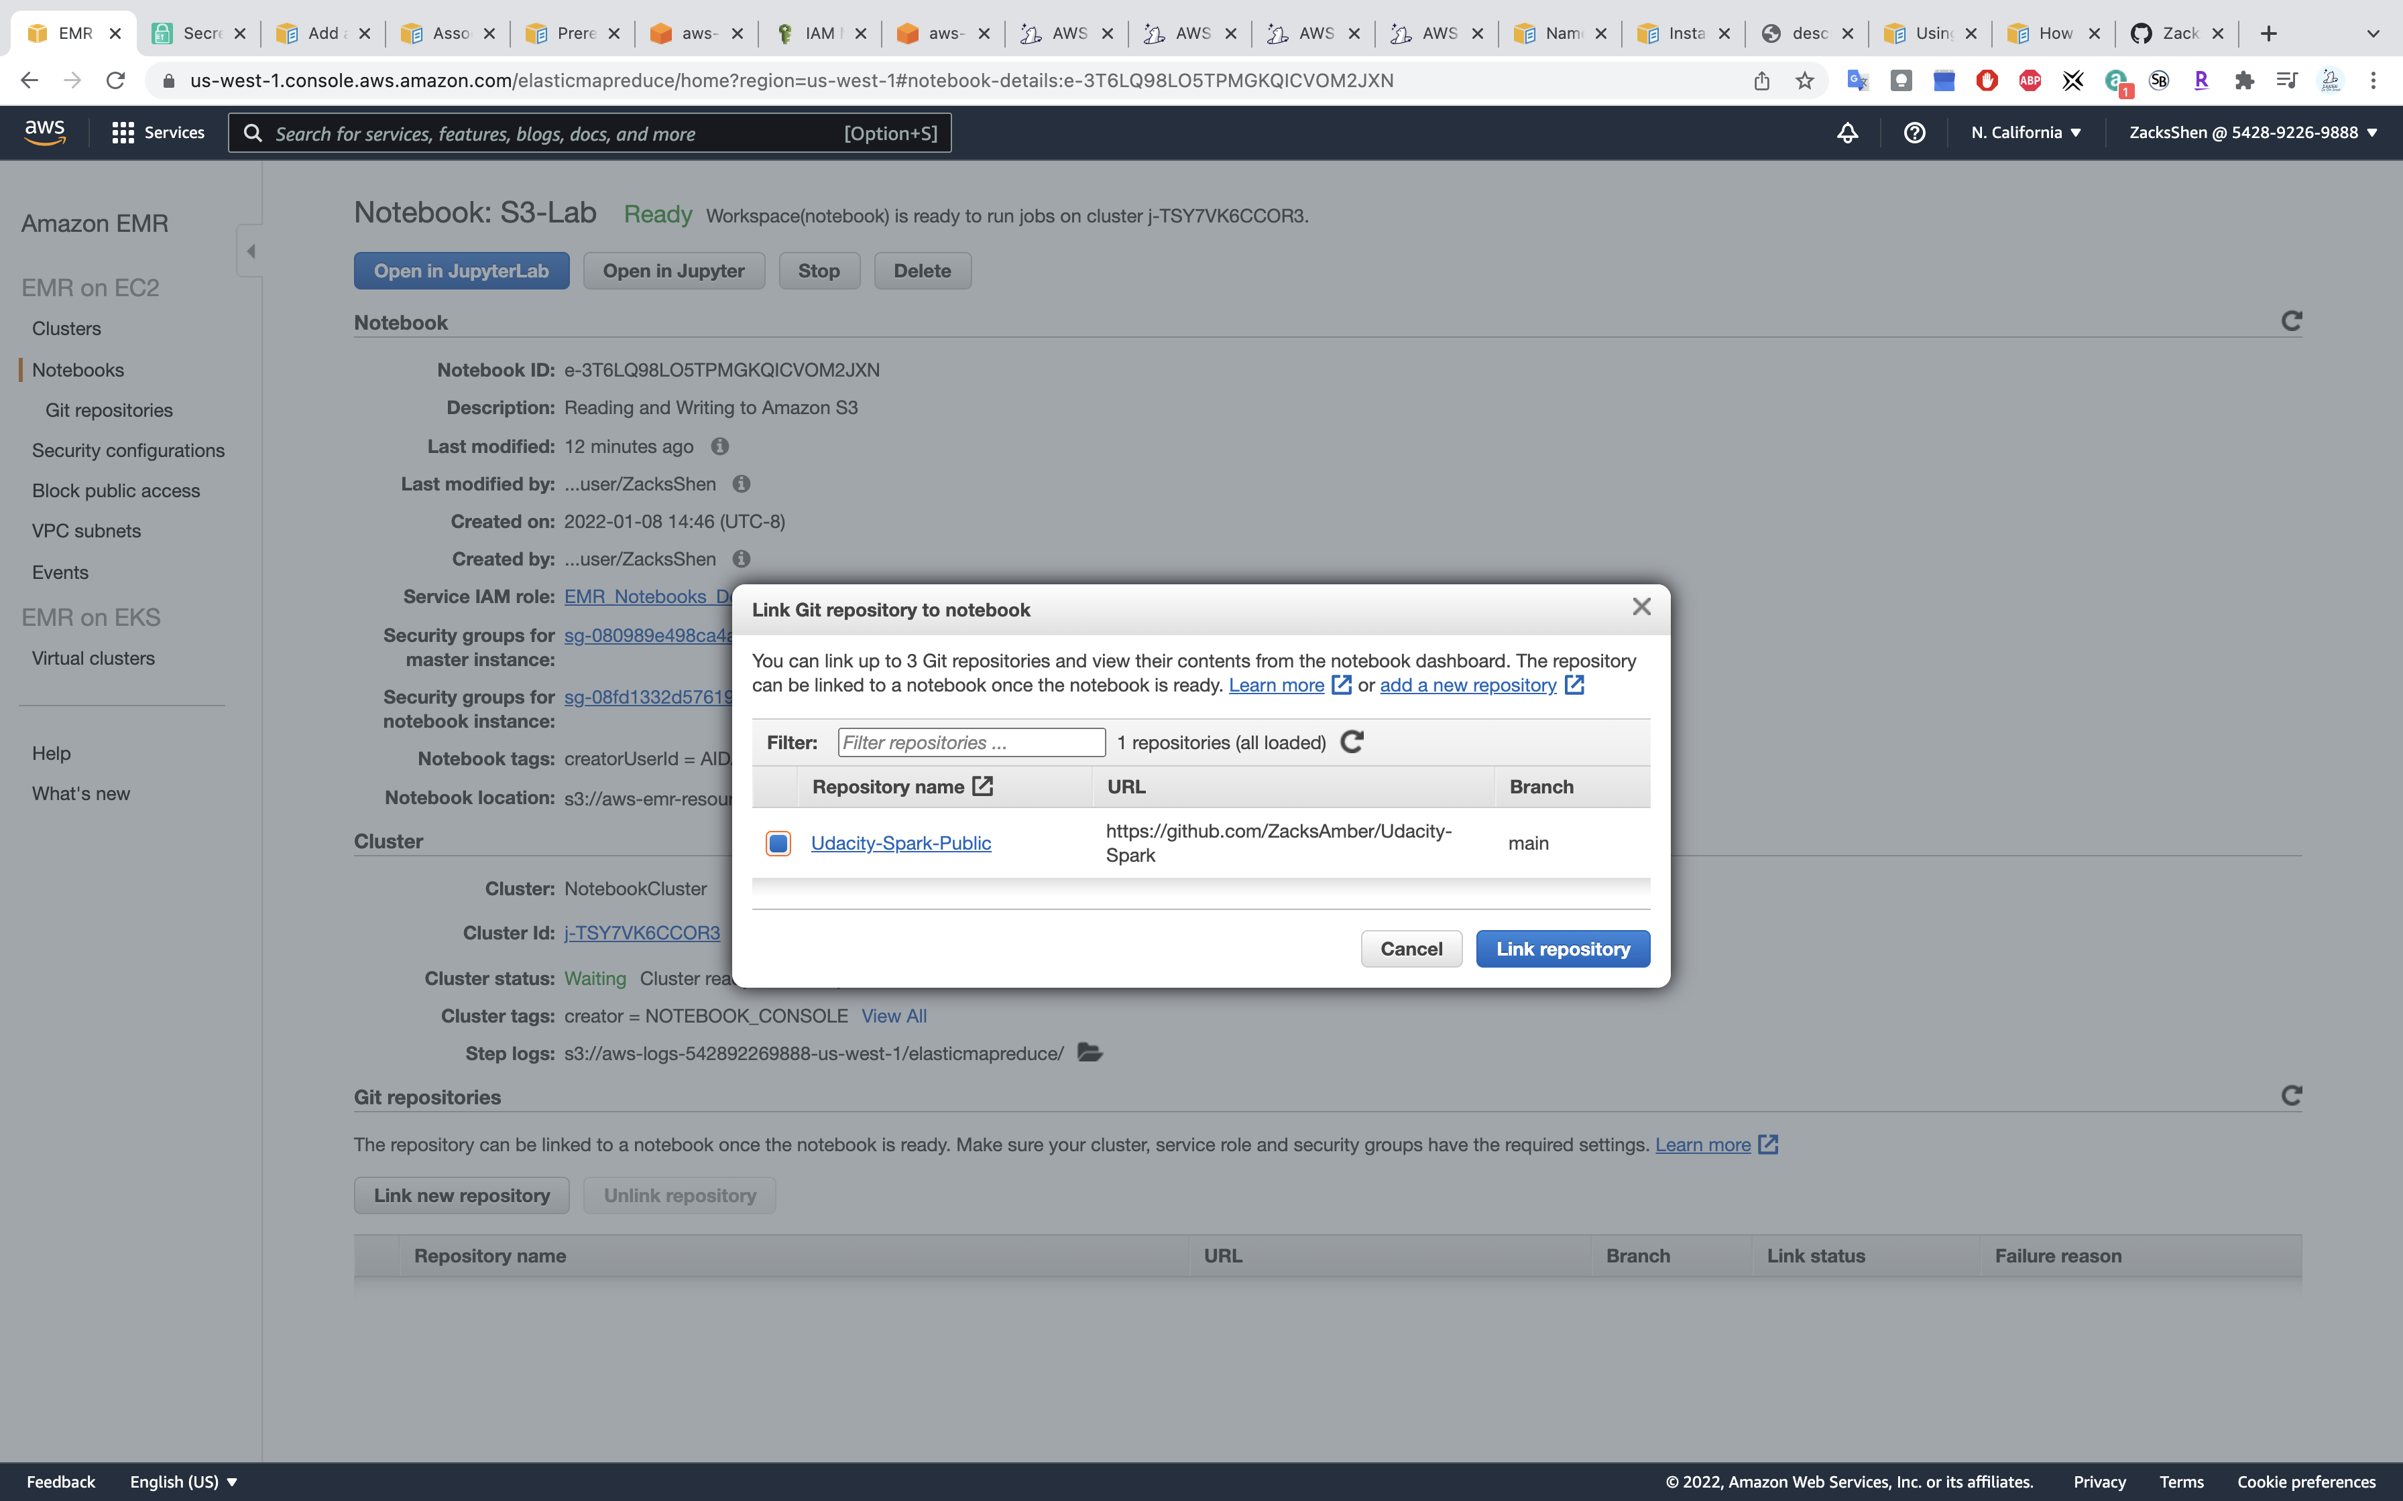The image size is (2403, 1501).
Task: Open Git repositories sidebar item
Action: point(109,410)
